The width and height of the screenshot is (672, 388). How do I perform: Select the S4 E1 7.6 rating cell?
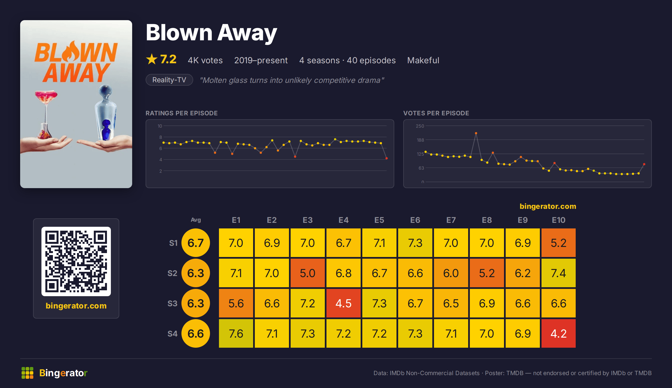(236, 333)
